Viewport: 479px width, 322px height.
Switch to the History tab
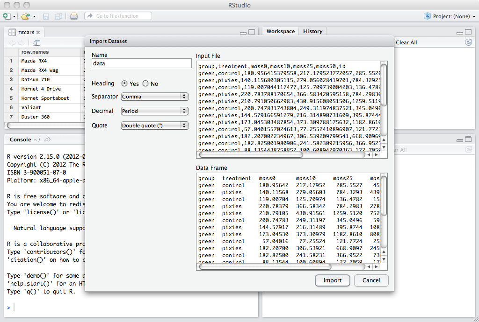click(312, 31)
